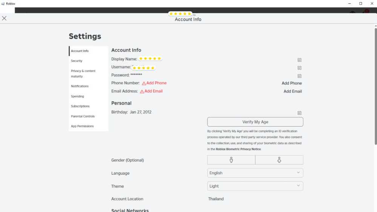Viewport: 377px width, 212px height.
Task: Click the masked Password asterisks
Action: click(136, 75)
